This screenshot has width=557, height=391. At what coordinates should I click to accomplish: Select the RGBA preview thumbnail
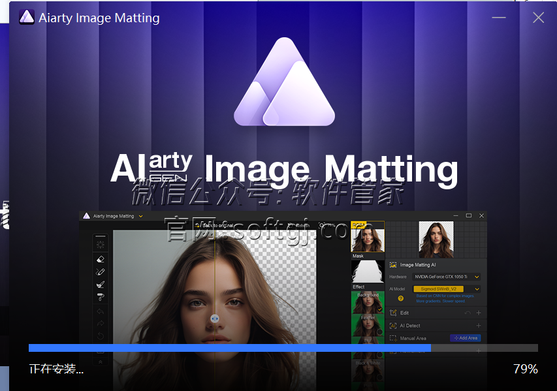(x=368, y=238)
